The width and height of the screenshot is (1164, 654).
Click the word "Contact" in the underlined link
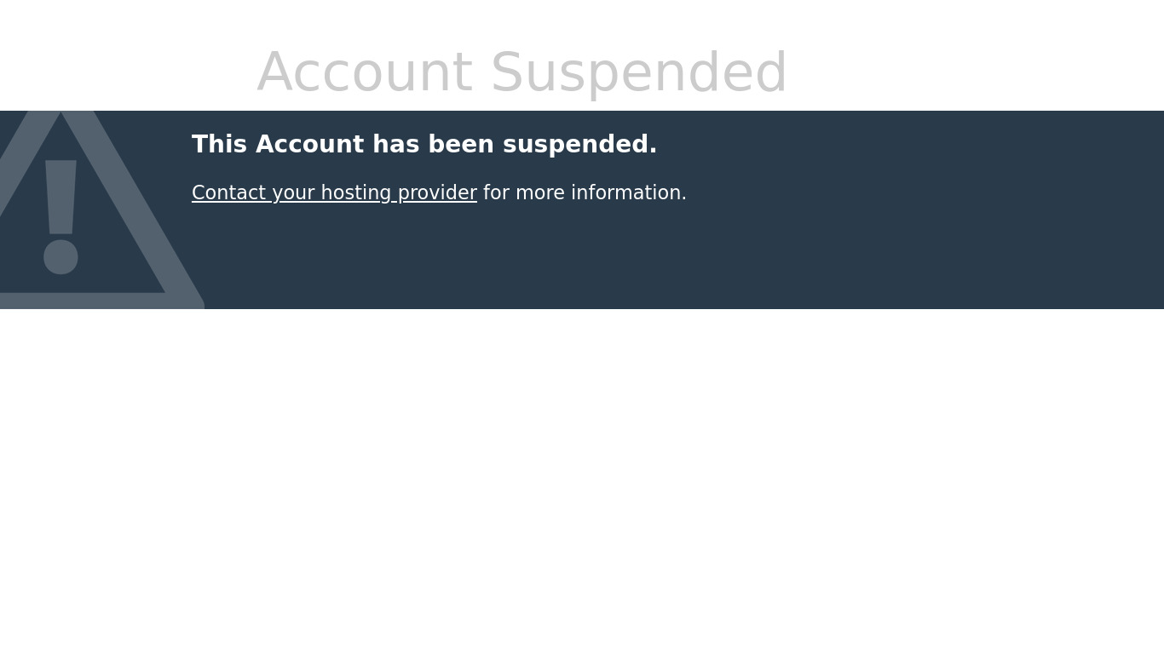[228, 193]
